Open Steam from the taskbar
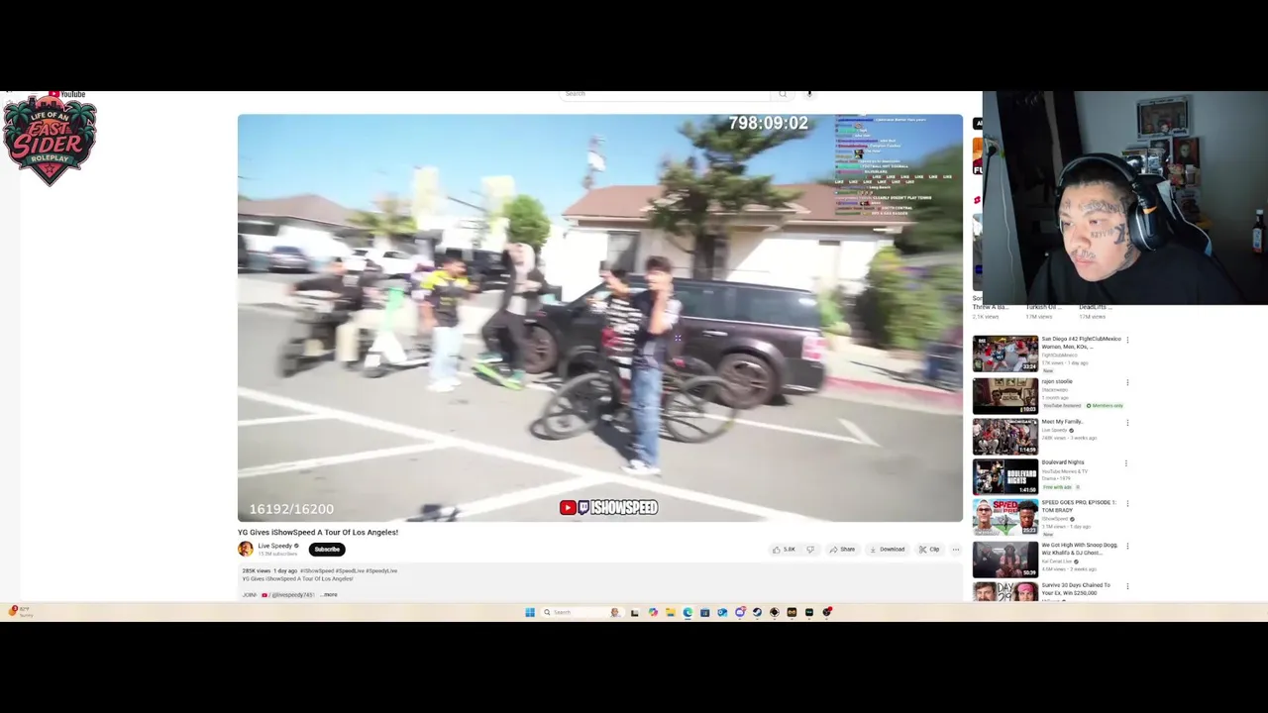The width and height of the screenshot is (1268, 713). click(x=757, y=612)
